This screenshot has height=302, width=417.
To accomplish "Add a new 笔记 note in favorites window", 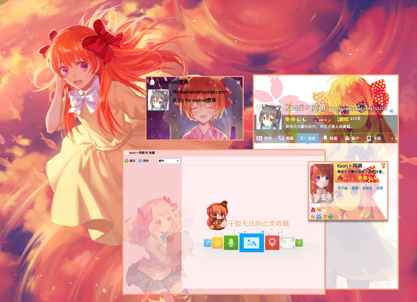I will [130, 161].
